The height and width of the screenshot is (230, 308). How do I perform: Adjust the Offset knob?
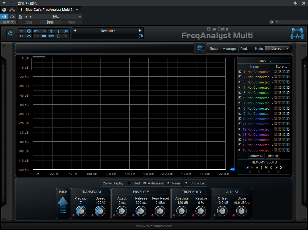click(222, 211)
